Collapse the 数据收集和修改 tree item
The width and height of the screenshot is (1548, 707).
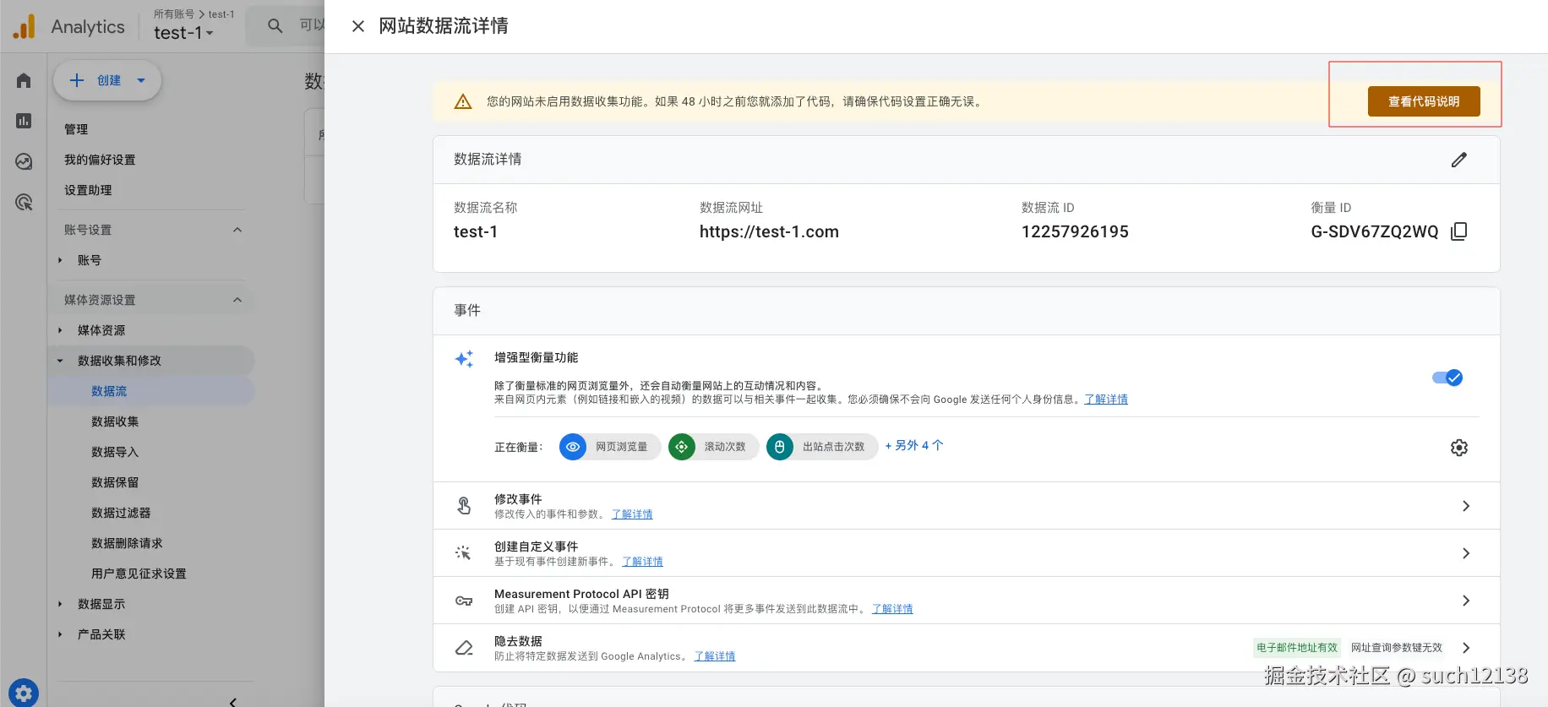coord(60,361)
